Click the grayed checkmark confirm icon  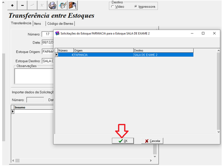(x=32, y=6)
